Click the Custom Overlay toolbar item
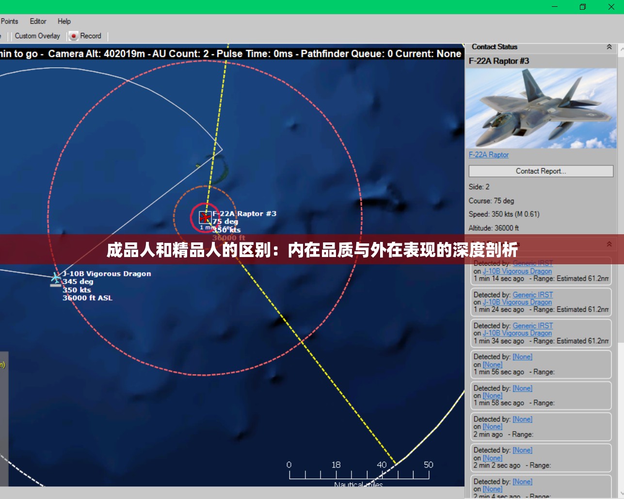The height and width of the screenshot is (499, 624). point(37,36)
